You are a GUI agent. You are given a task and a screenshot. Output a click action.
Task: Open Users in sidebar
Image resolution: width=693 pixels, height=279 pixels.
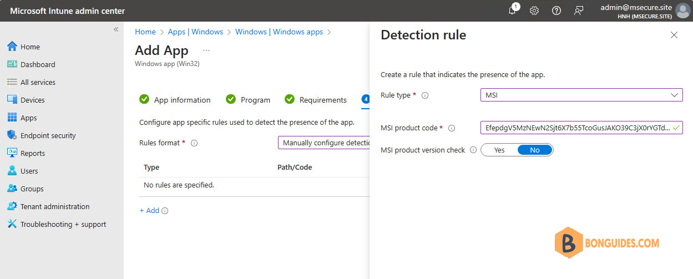point(29,171)
